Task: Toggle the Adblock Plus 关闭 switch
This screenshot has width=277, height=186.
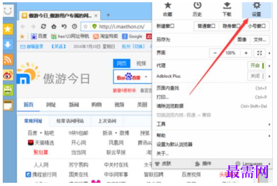Action: pos(256,76)
